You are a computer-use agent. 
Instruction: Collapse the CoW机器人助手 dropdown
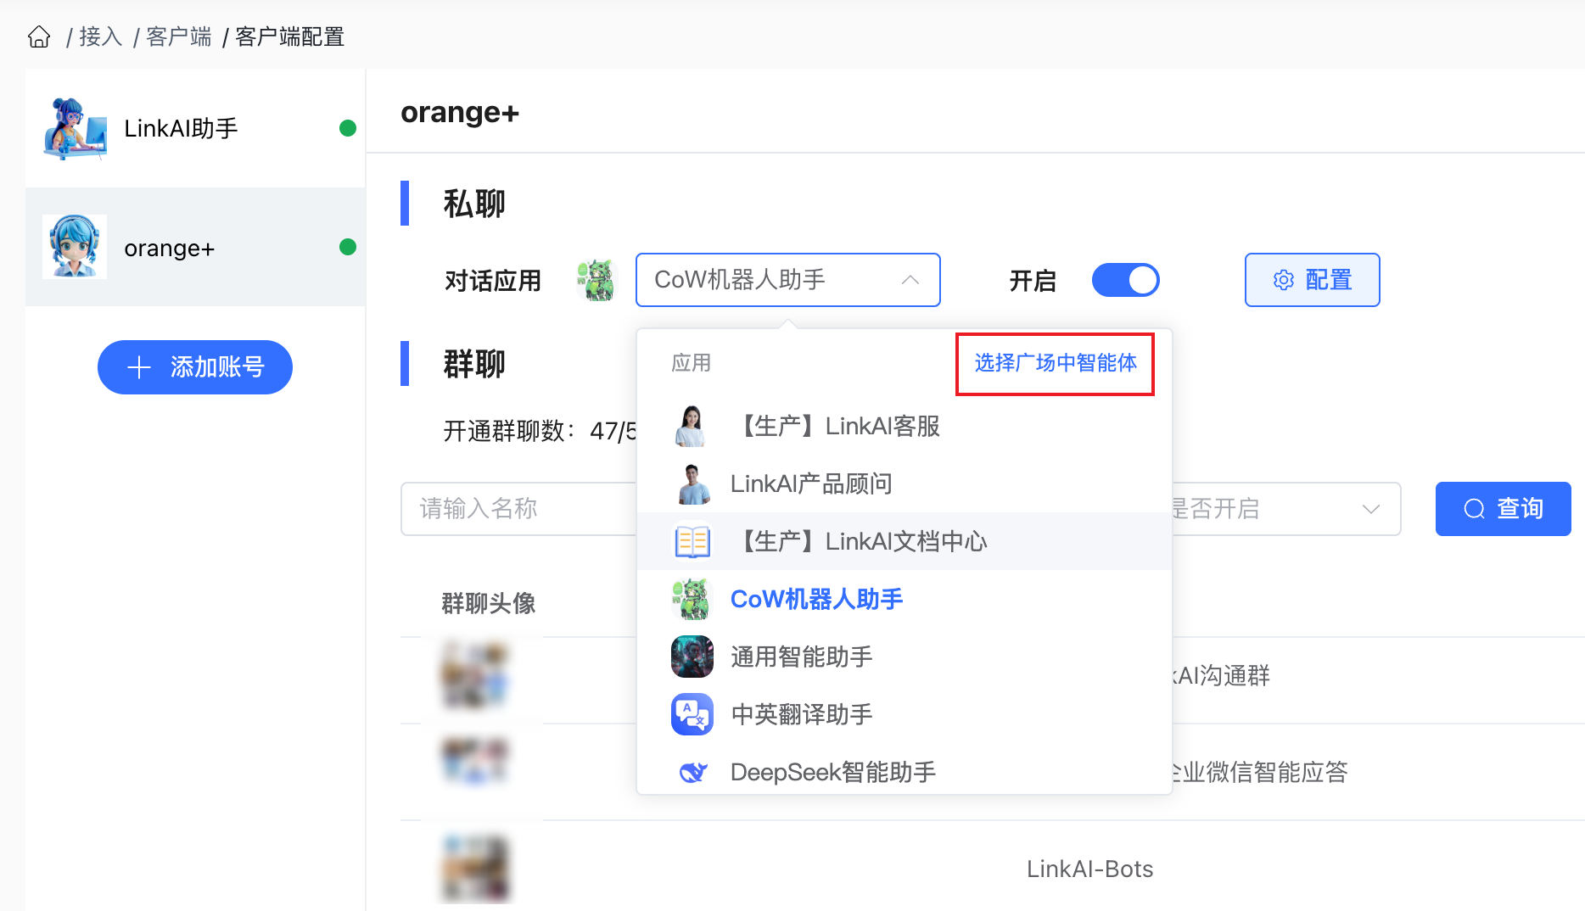click(787, 280)
